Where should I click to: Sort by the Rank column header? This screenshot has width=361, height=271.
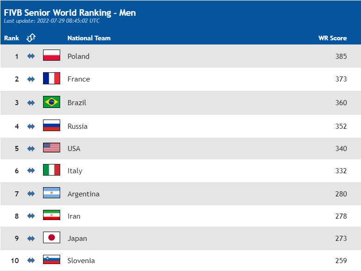point(12,38)
